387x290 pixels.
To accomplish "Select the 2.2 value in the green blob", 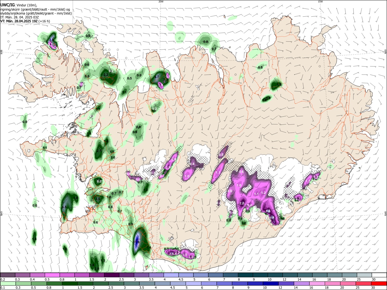I will 106,75.
